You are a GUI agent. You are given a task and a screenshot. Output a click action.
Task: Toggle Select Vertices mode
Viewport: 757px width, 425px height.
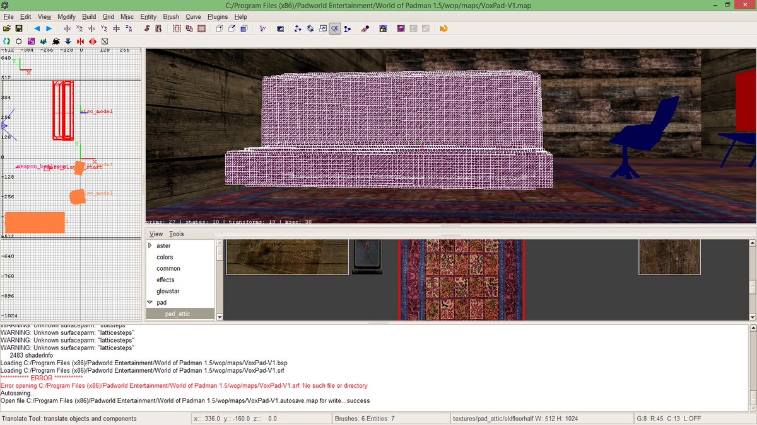(x=219, y=28)
